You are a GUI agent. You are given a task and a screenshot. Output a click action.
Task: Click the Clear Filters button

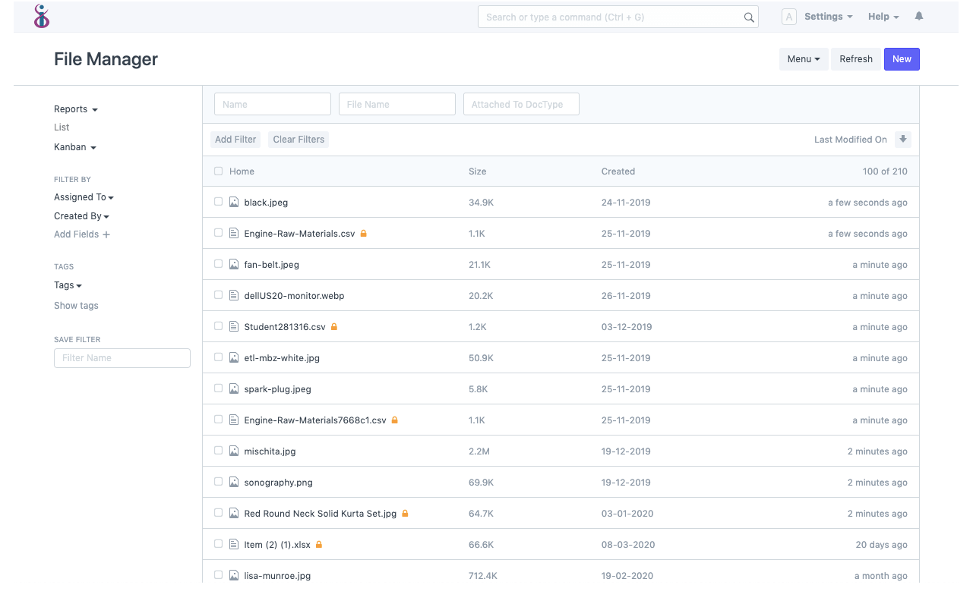[x=298, y=139]
